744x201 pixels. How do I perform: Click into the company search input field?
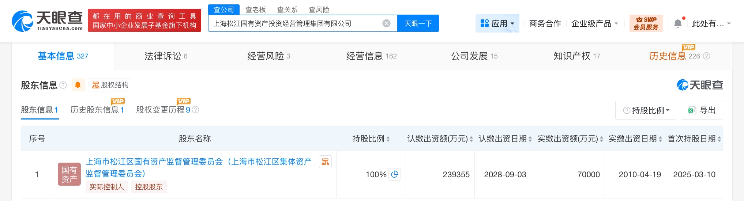[293, 23]
